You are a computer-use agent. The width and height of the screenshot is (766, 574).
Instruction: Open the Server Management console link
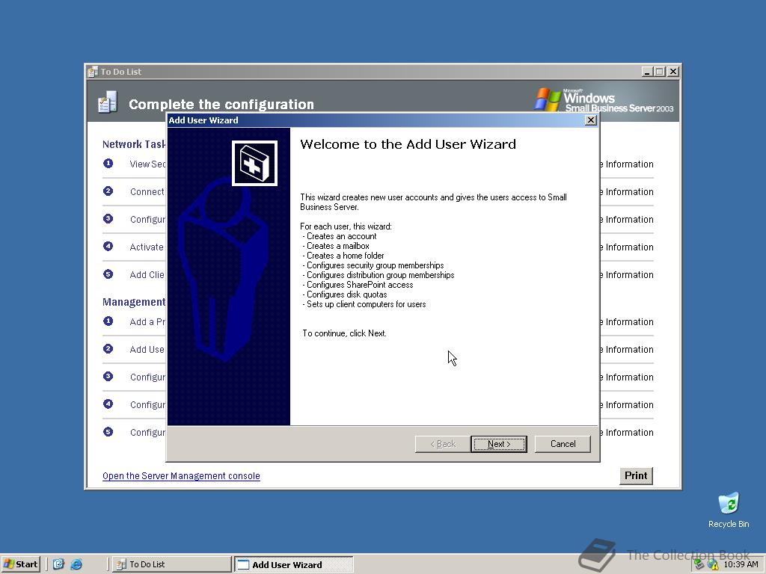click(181, 476)
